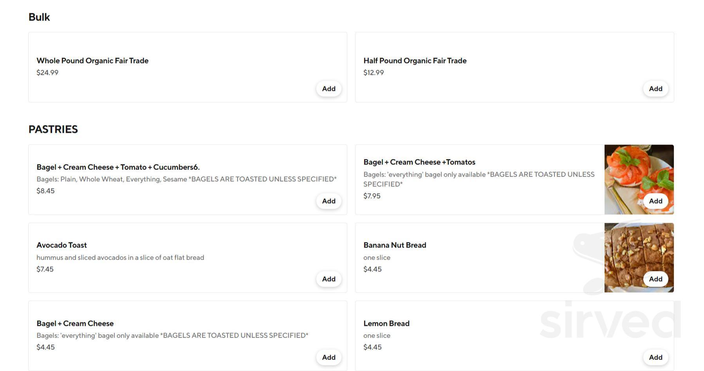This screenshot has height=371, width=704.
Task: Add the Bagel + Cream Cheese + Tomato + Cucumbers item
Action: coord(329,201)
